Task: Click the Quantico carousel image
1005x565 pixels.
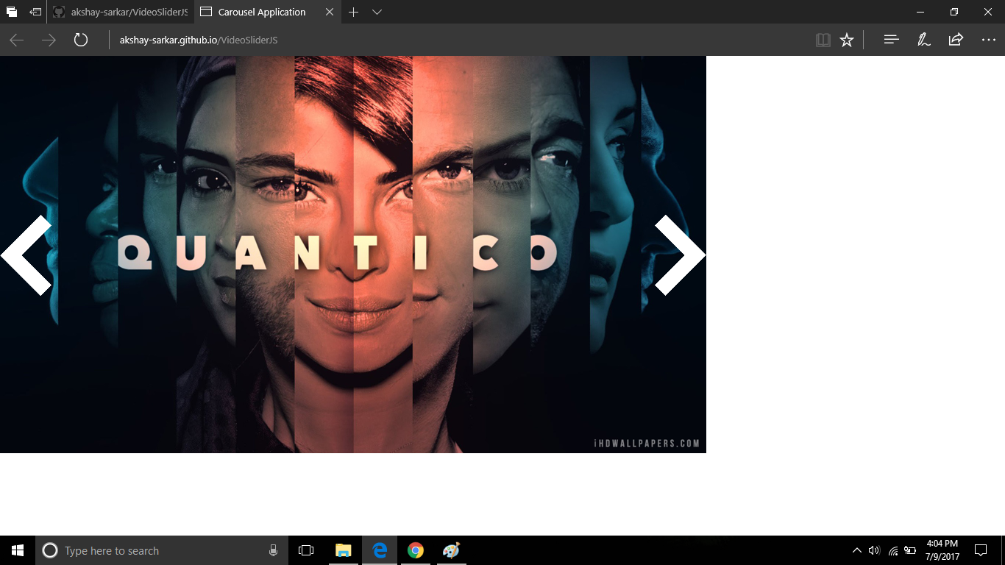Action: tap(353, 255)
